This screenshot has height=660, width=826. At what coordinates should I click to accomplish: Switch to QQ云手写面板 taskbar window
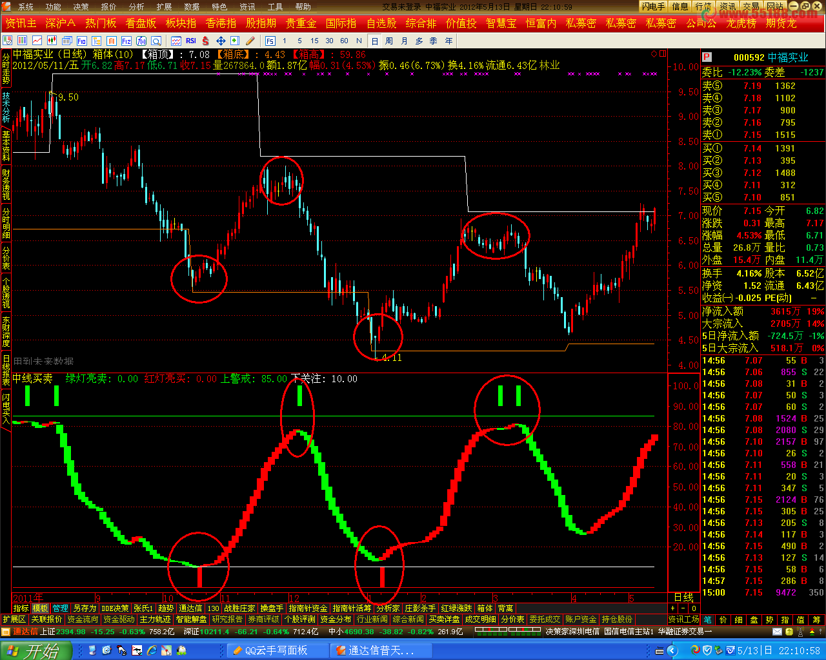[277, 650]
